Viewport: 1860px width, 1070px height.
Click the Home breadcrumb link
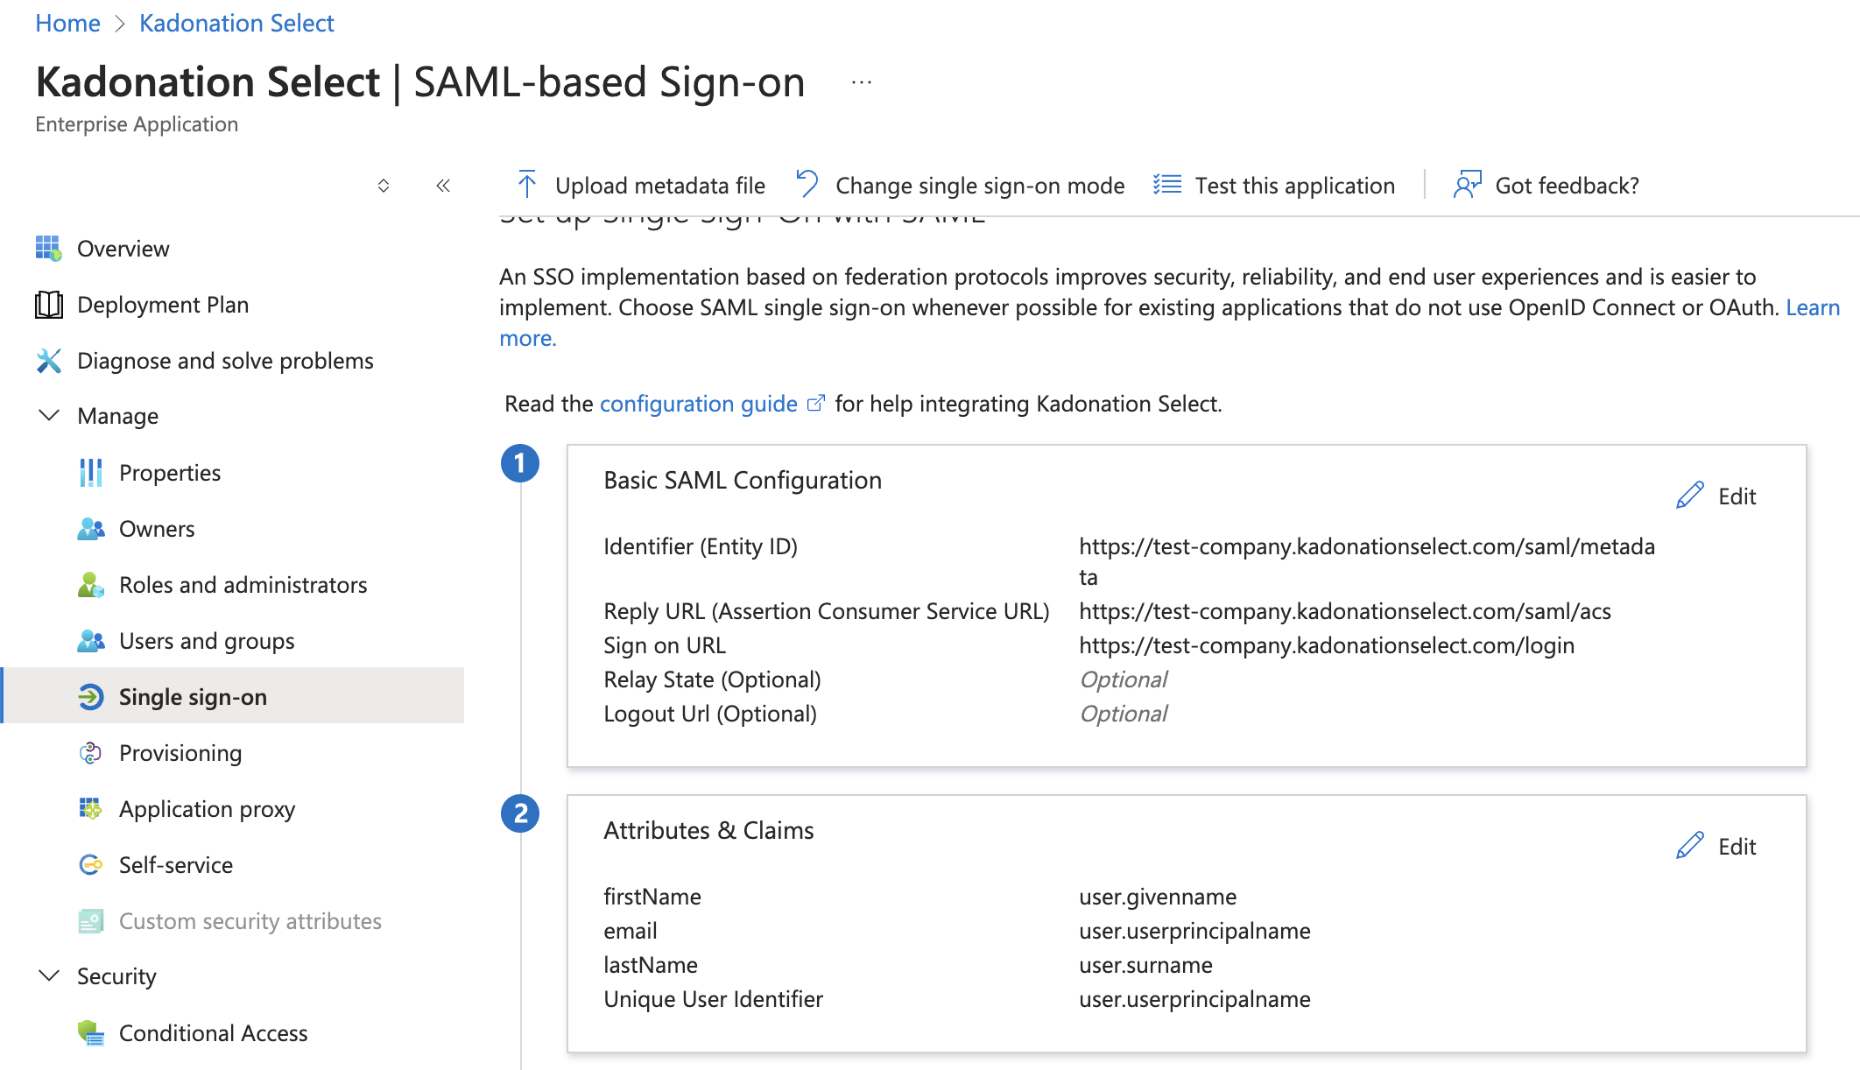pos(67,24)
